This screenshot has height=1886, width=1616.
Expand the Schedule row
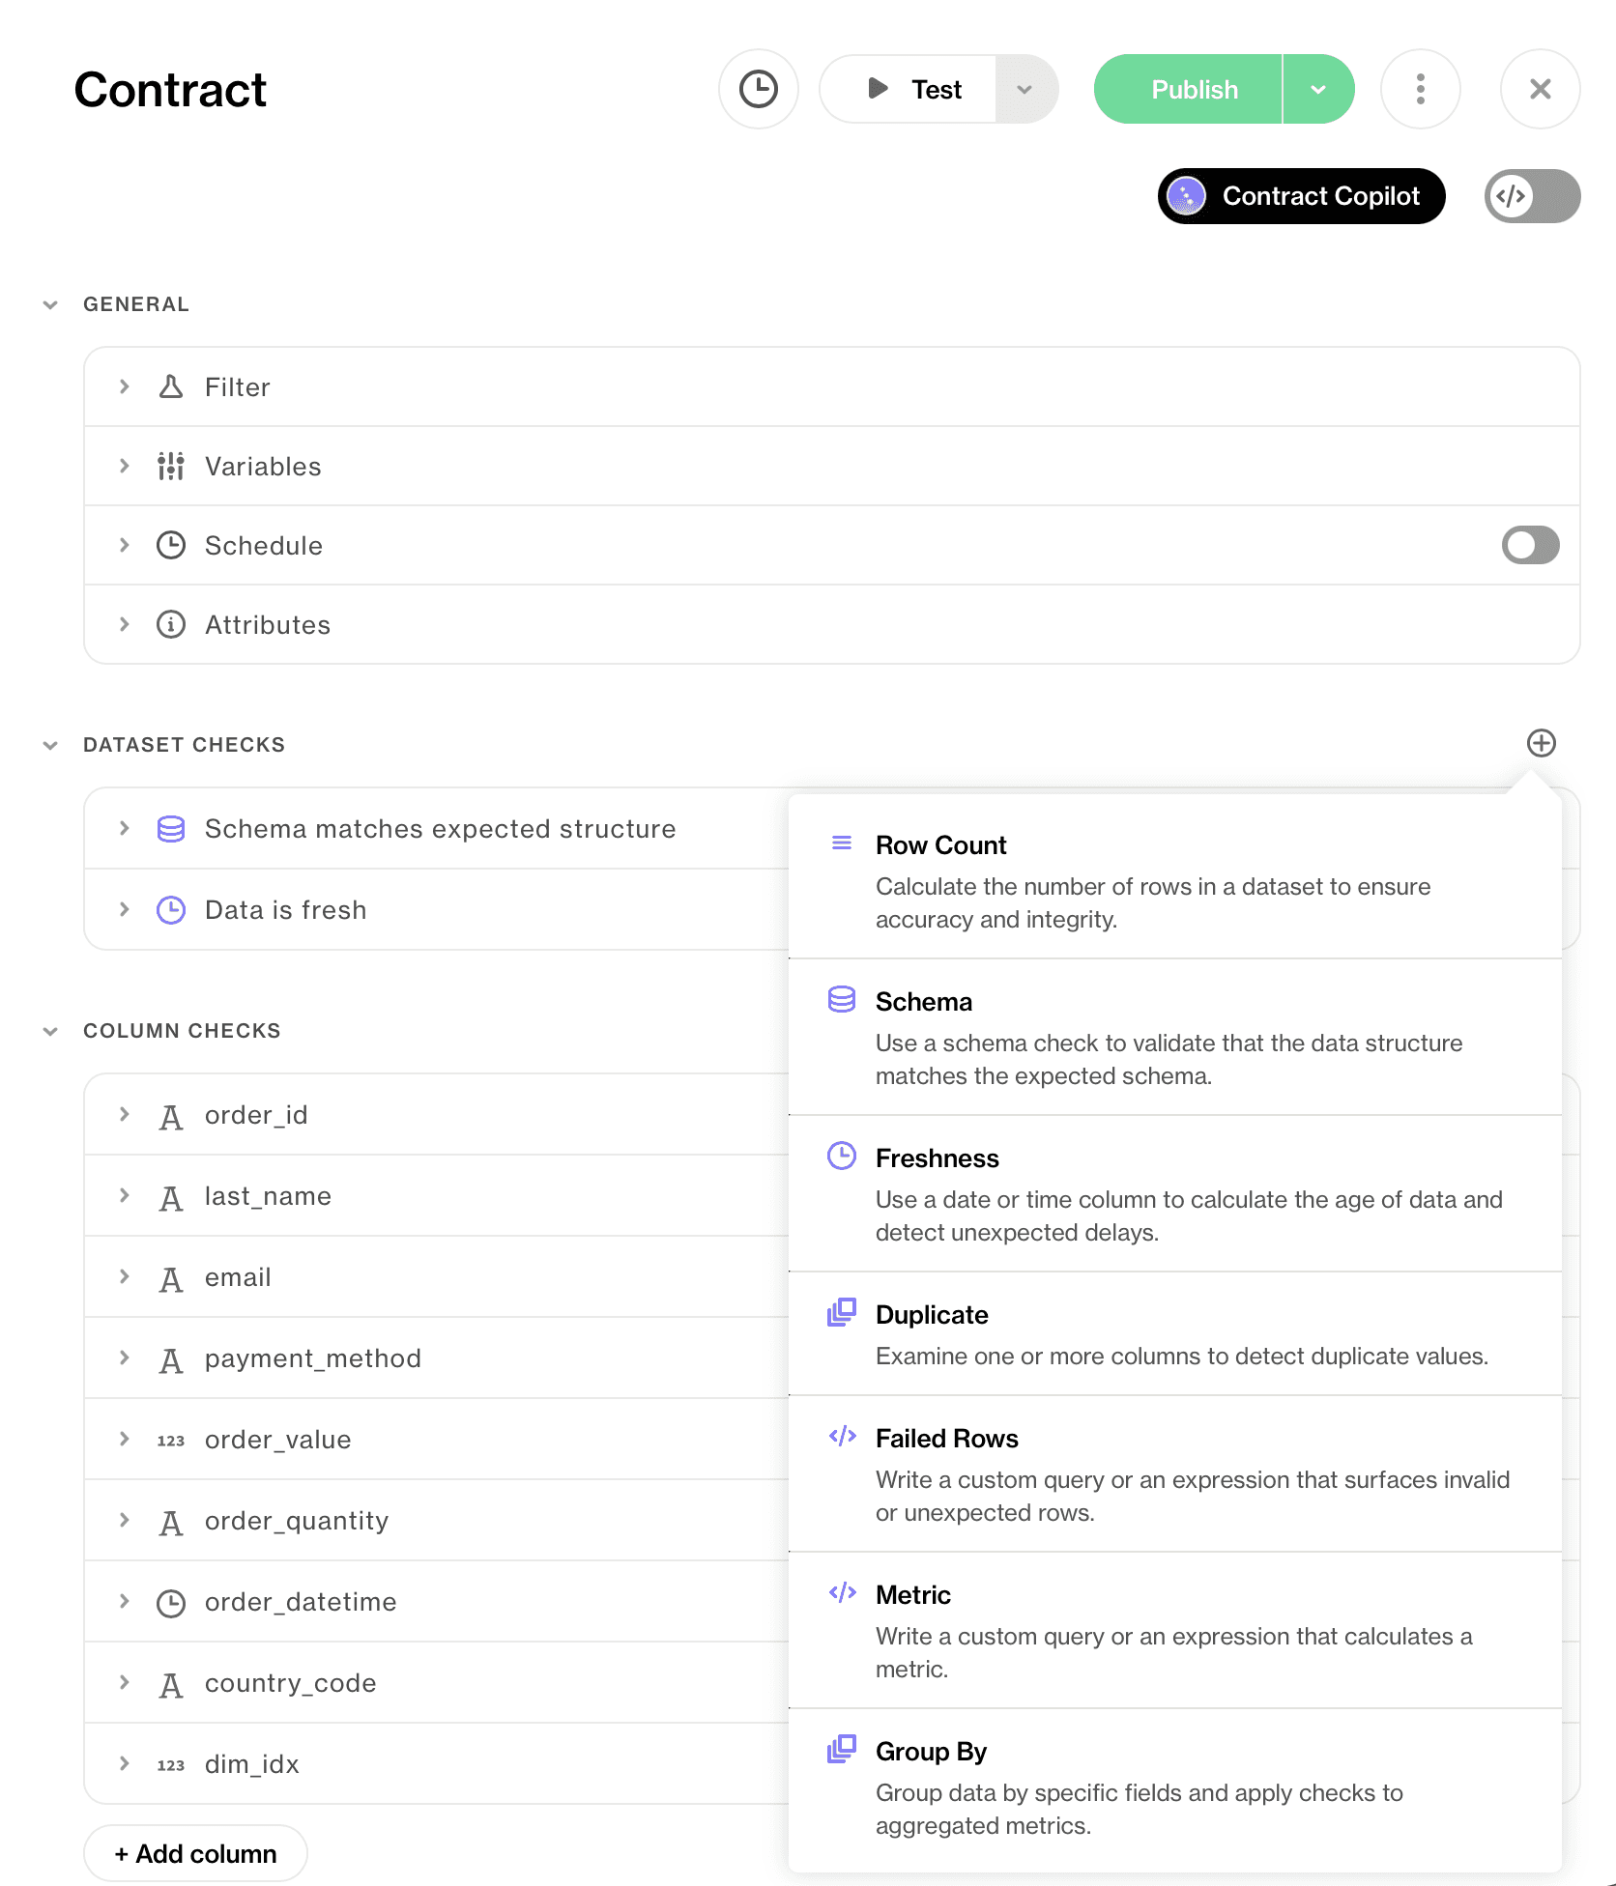[x=125, y=545]
